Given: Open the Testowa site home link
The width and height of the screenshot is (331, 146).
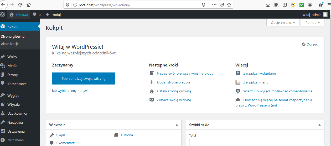Looking at the screenshot, I should 19,15.
